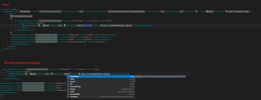Click property icon beside Fill suggestion
This screenshot has width=261, height=100.
[68, 84]
